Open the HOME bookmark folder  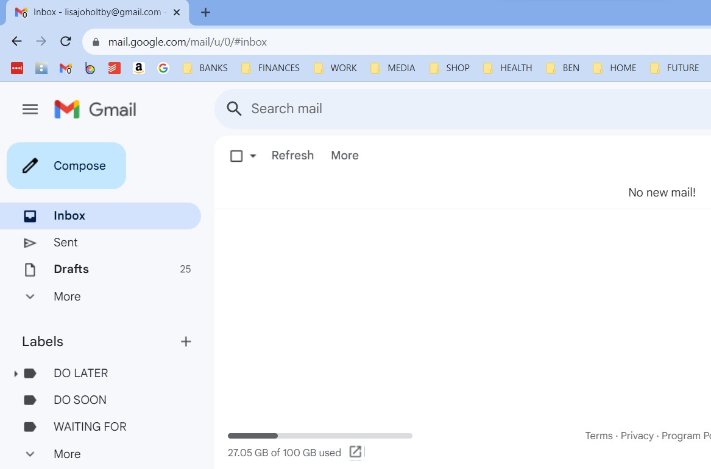615,68
